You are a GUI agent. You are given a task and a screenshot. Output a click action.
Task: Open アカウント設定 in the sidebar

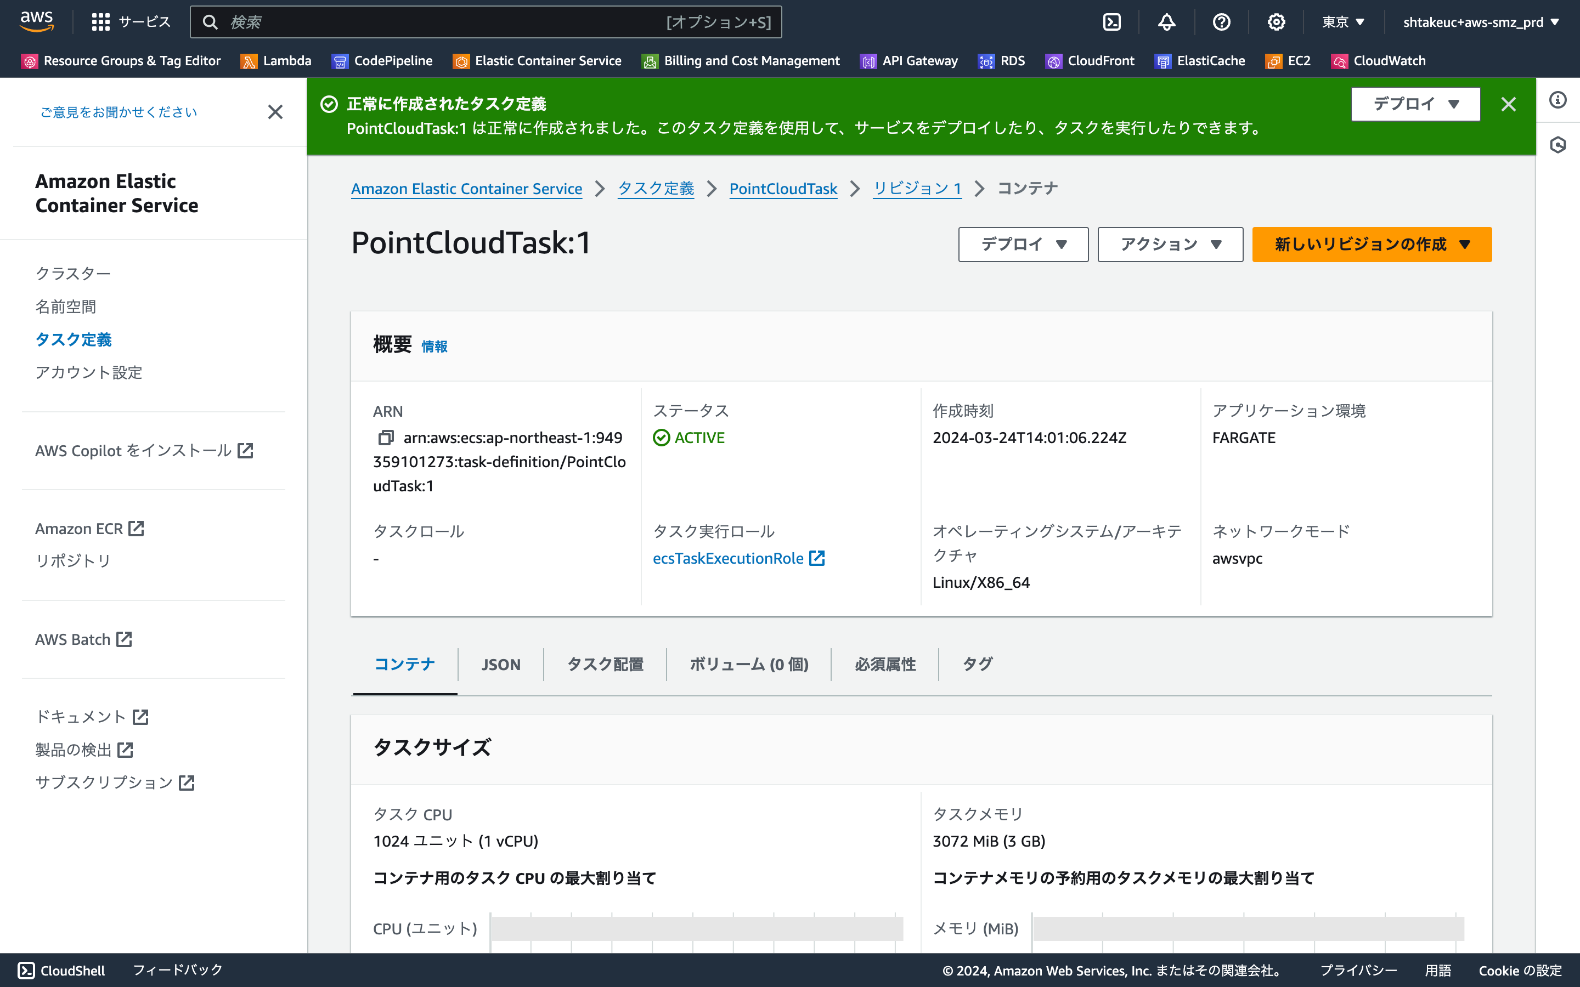[x=89, y=372]
